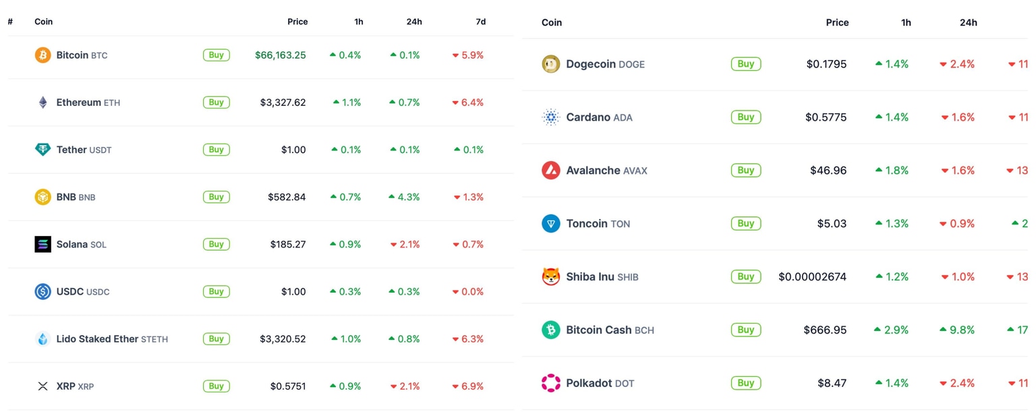Select the Shiba Inu coin icon

tap(551, 276)
